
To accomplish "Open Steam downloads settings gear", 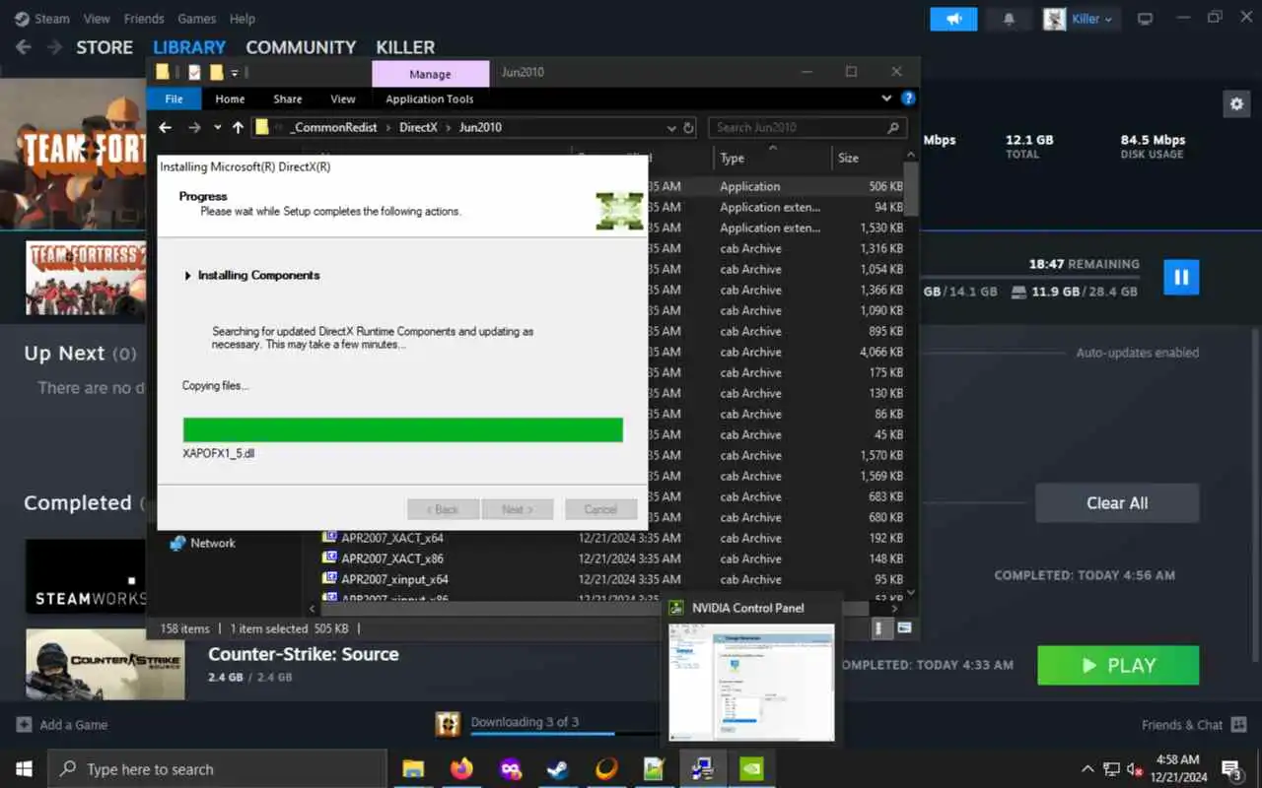I will tap(1236, 103).
